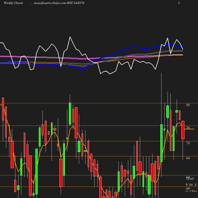Click the '72.65' last price value
The height and width of the screenshot is (198, 198).
pyautogui.click(x=190, y=179)
